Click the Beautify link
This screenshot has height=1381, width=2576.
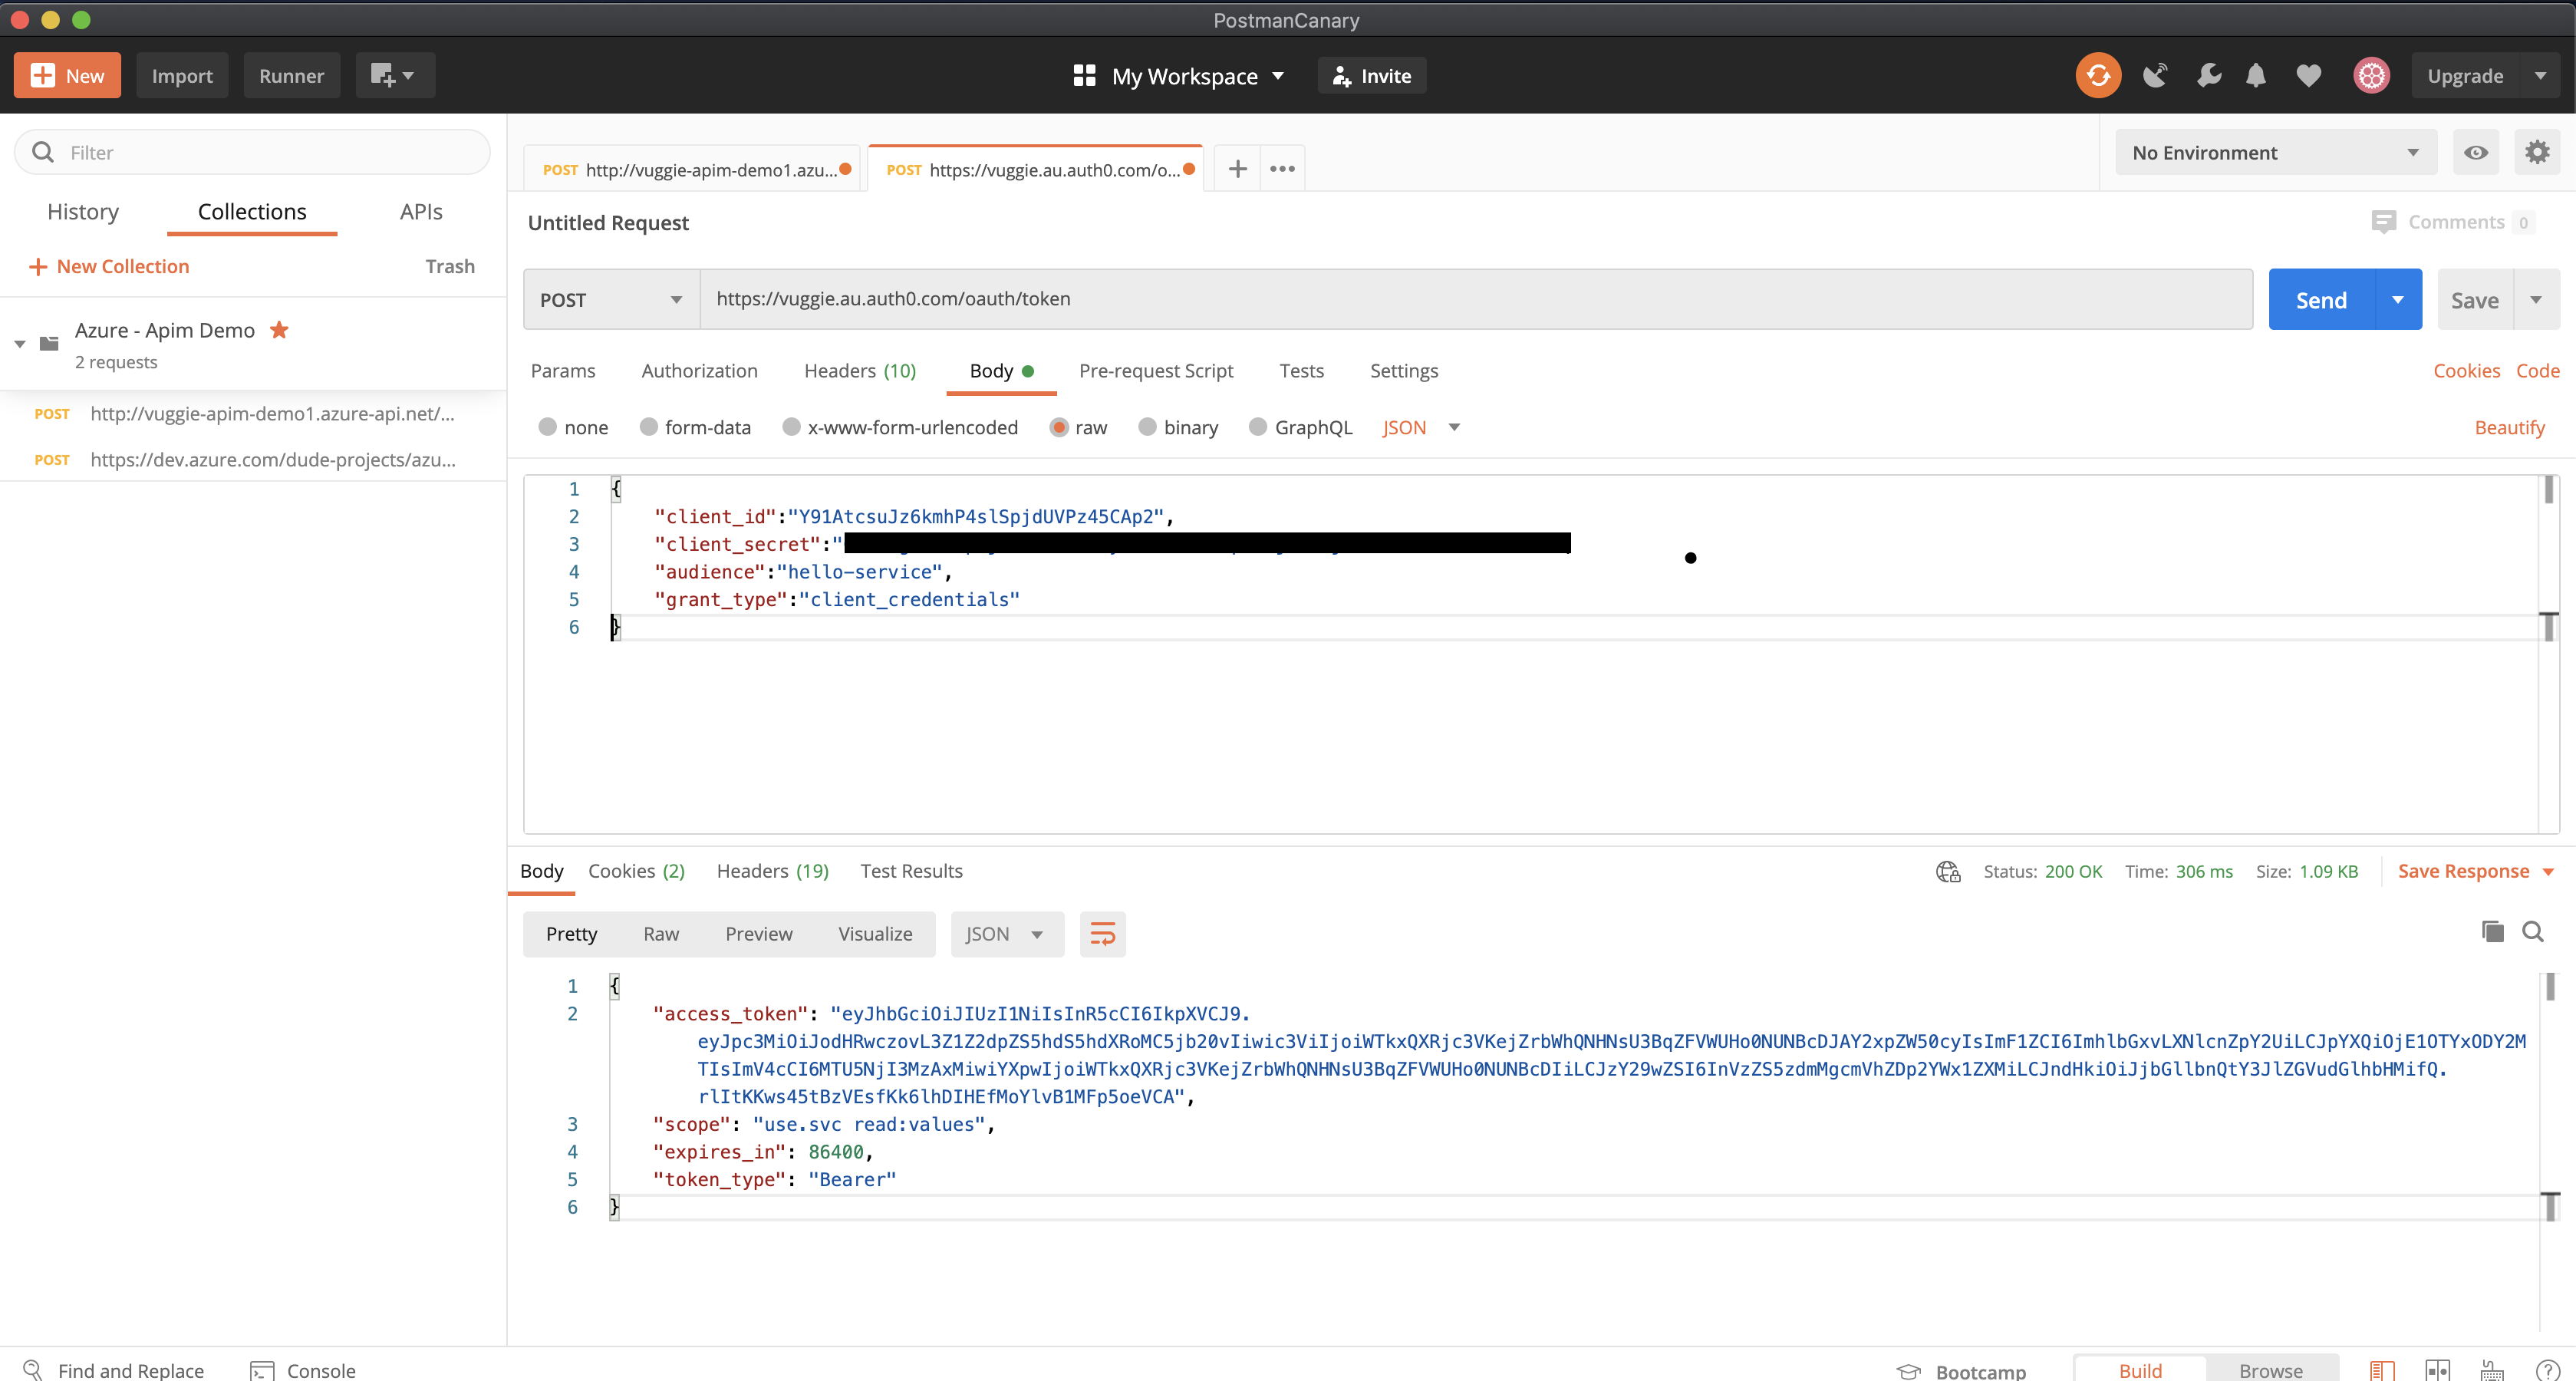pos(2508,428)
